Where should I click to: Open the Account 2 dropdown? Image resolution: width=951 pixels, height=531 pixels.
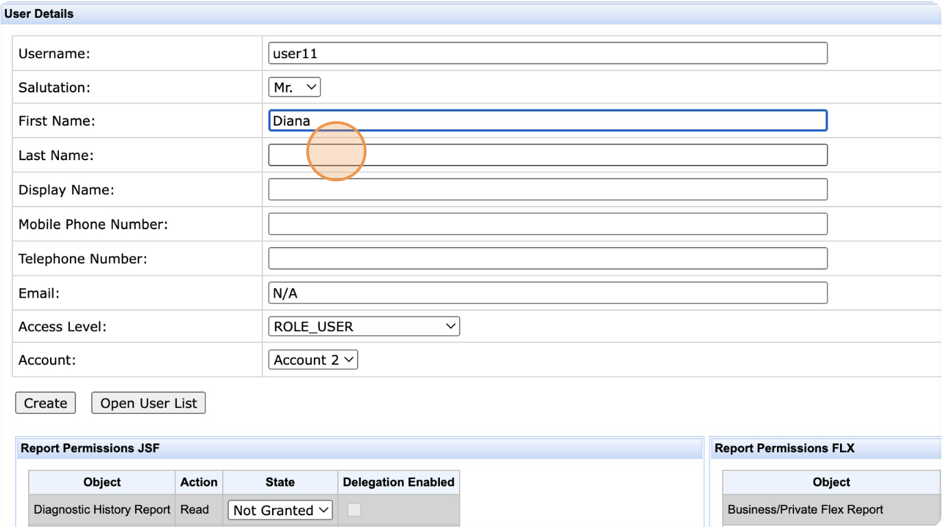(313, 360)
